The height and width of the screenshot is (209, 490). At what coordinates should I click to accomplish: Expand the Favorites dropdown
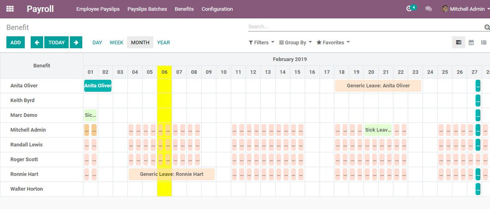pyautogui.click(x=333, y=42)
